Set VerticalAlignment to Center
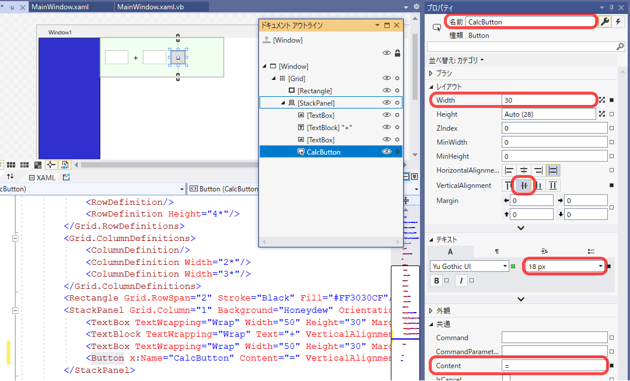 [524, 186]
